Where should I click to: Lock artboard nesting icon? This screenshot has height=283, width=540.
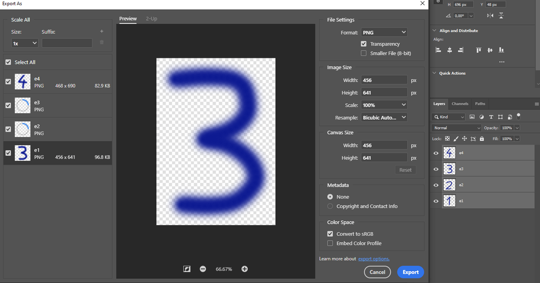click(473, 139)
